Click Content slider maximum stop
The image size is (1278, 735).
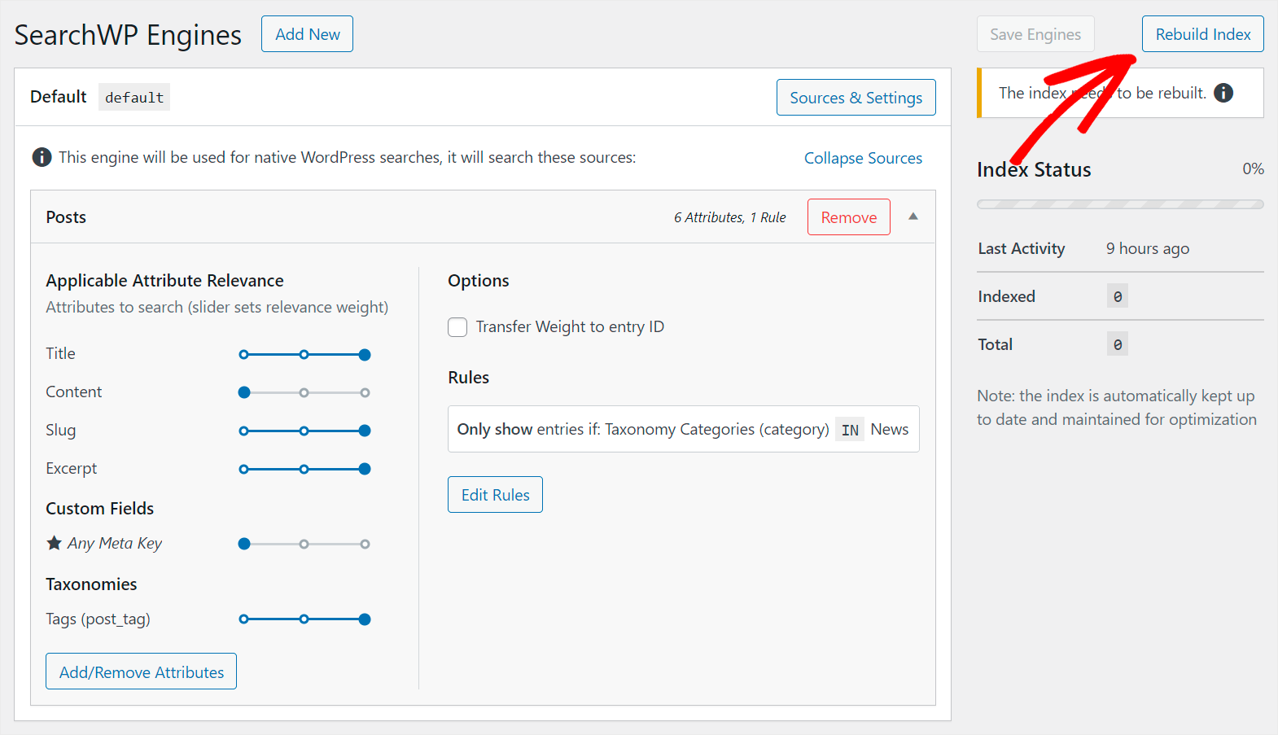[365, 393]
